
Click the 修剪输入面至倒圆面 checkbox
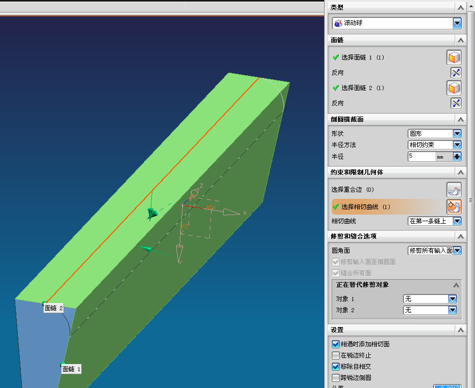click(x=336, y=262)
